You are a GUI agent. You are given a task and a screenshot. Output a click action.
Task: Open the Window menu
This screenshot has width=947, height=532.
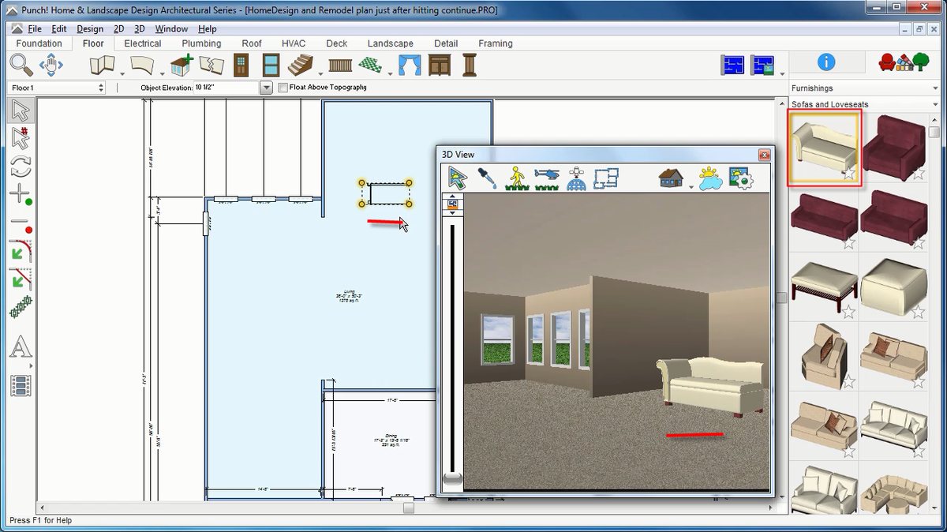171,28
